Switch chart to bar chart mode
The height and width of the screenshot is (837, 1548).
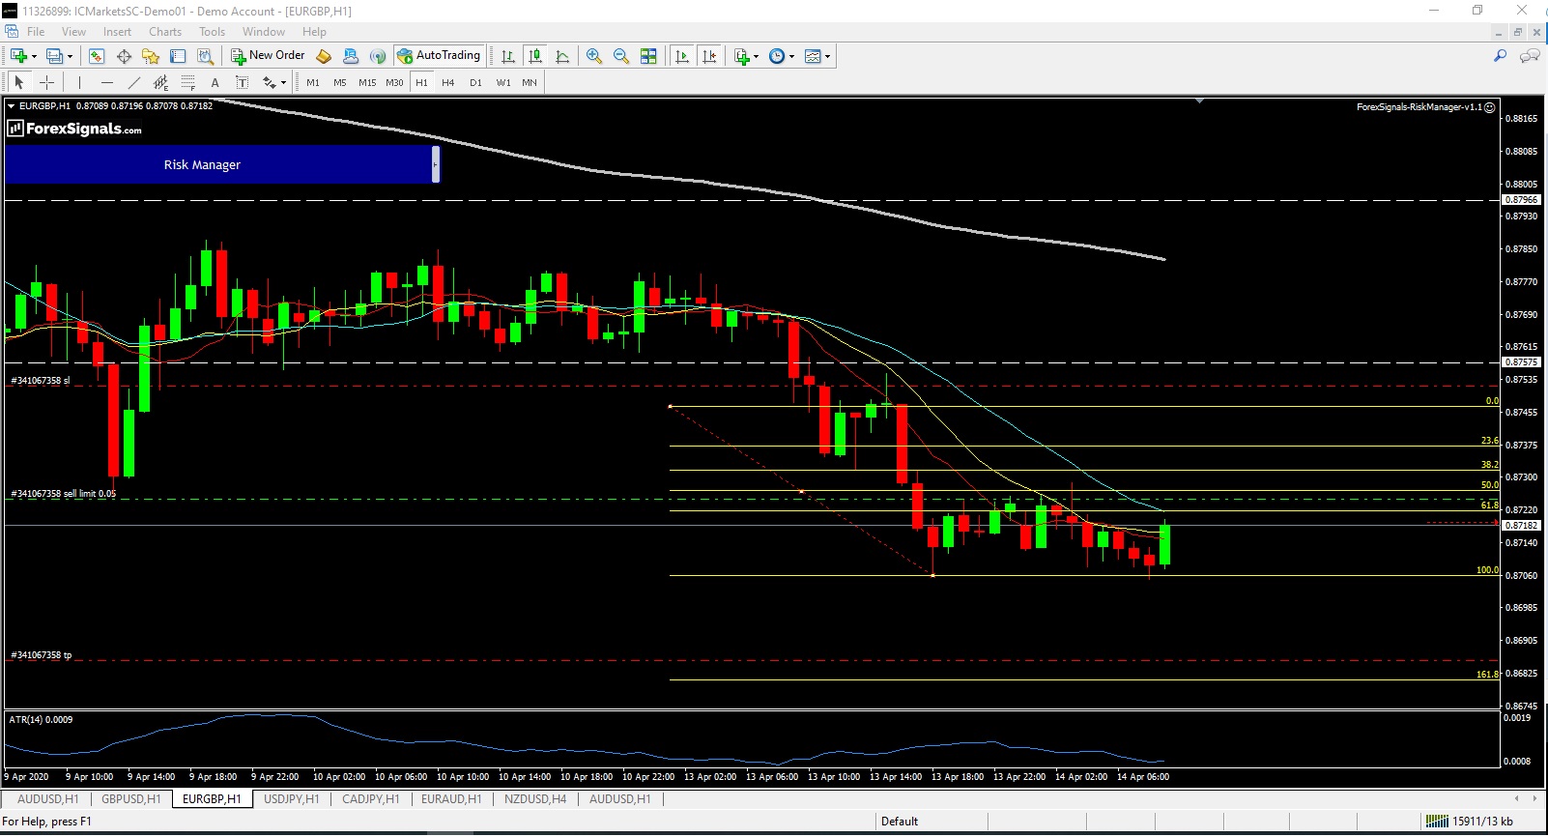[507, 56]
